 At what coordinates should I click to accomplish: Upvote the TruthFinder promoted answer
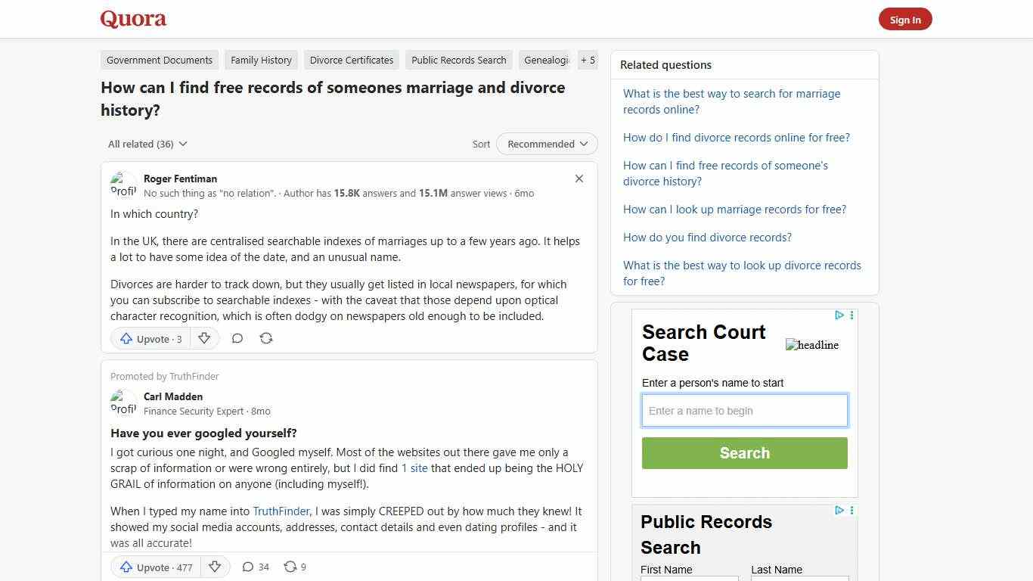click(x=154, y=567)
